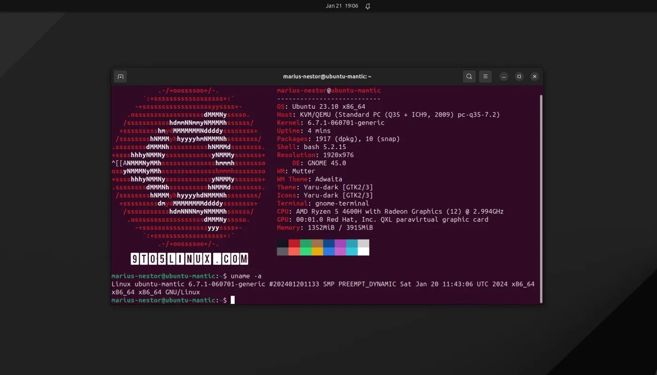
Task: Click the 'WM Theme: Adwaita' line
Action: (309, 179)
